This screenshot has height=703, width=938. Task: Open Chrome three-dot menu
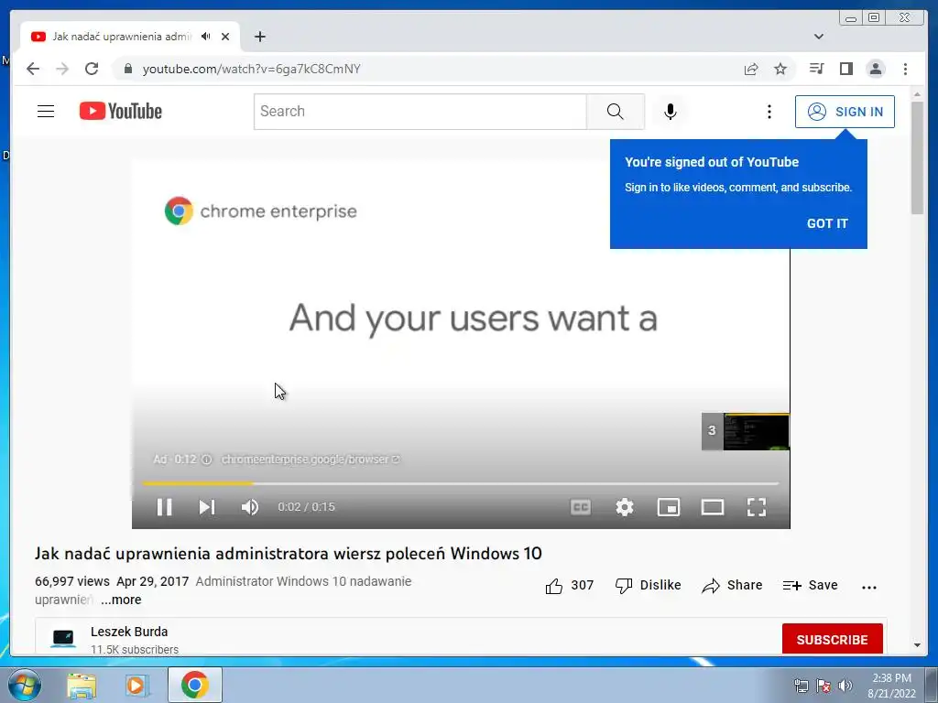[x=905, y=69]
